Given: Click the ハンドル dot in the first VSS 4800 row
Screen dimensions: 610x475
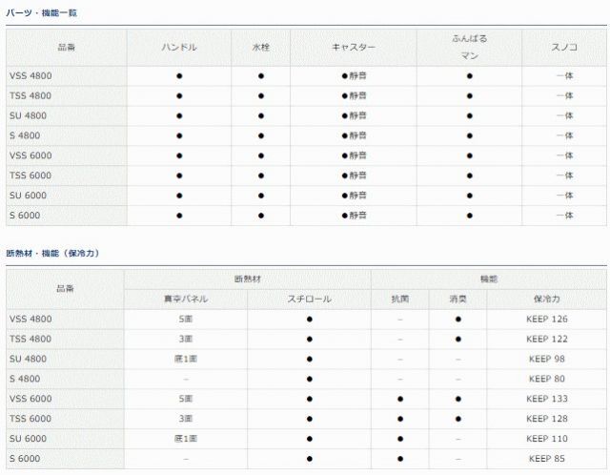Looking at the screenshot, I should point(178,75).
